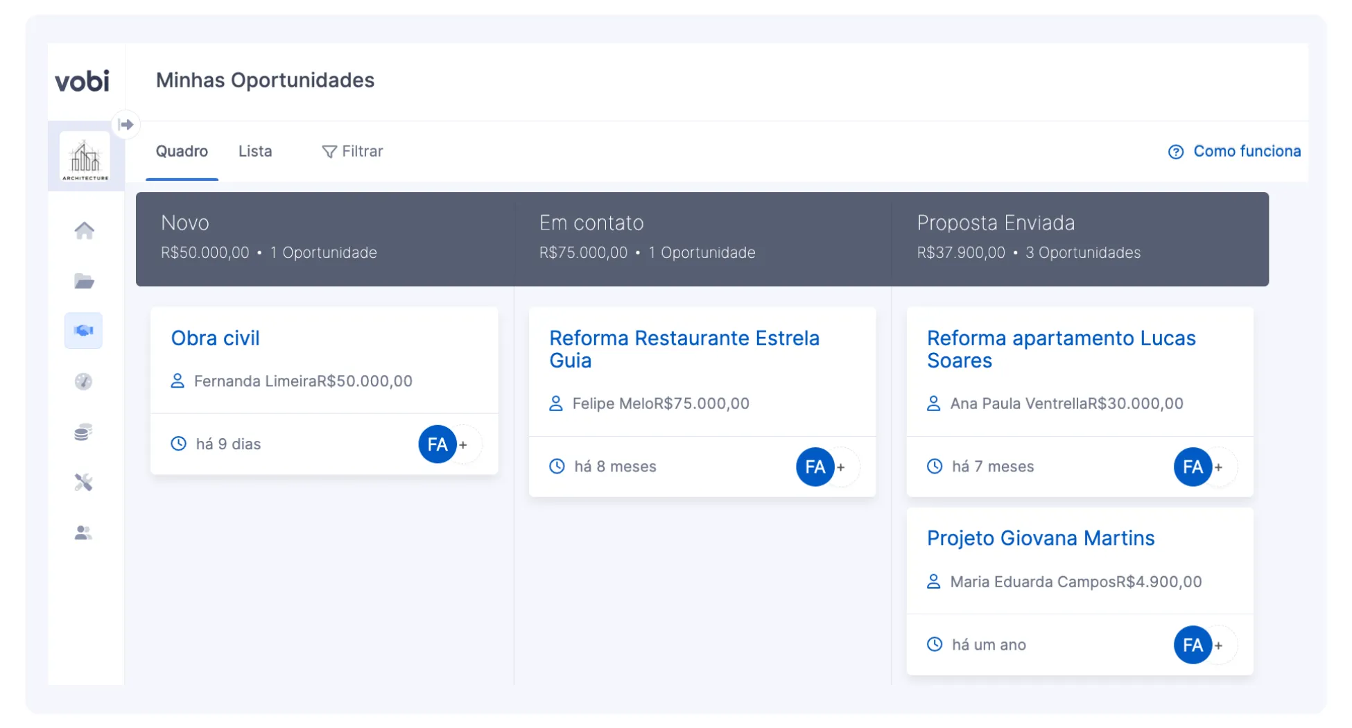Open the Obra civil opportunity
This screenshot has width=1352, height=728.
(215, 338)
